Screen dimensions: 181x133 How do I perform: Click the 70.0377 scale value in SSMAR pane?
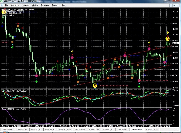click(176, 90)
